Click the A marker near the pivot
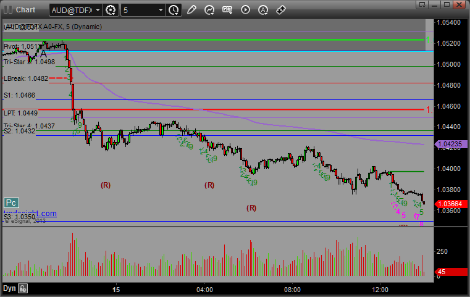The width and height of the screenshot is (470, 297). click(43, 54)
